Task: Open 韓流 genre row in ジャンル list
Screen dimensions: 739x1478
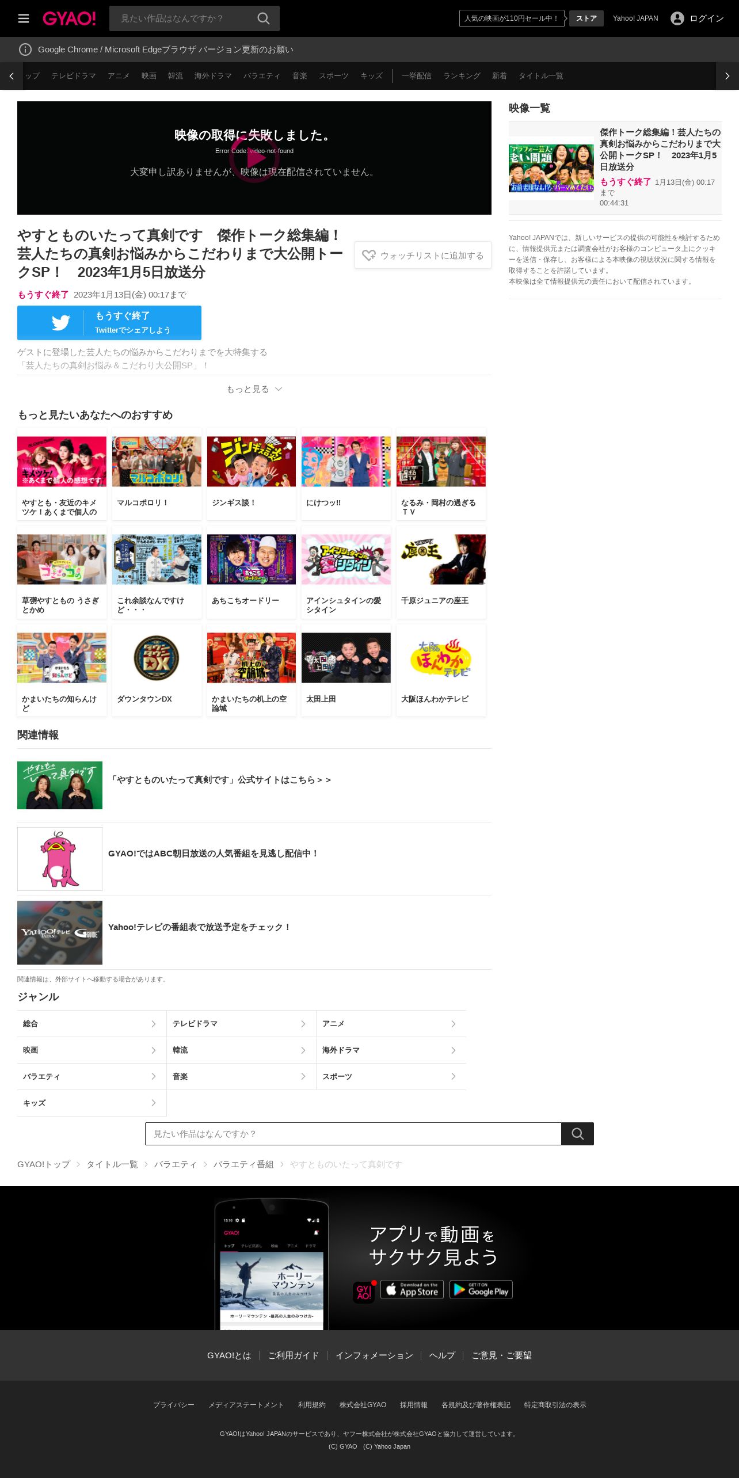Action: (x=241, y=1050)
